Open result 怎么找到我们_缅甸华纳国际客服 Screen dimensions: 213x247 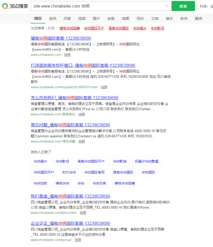point(75,98)
